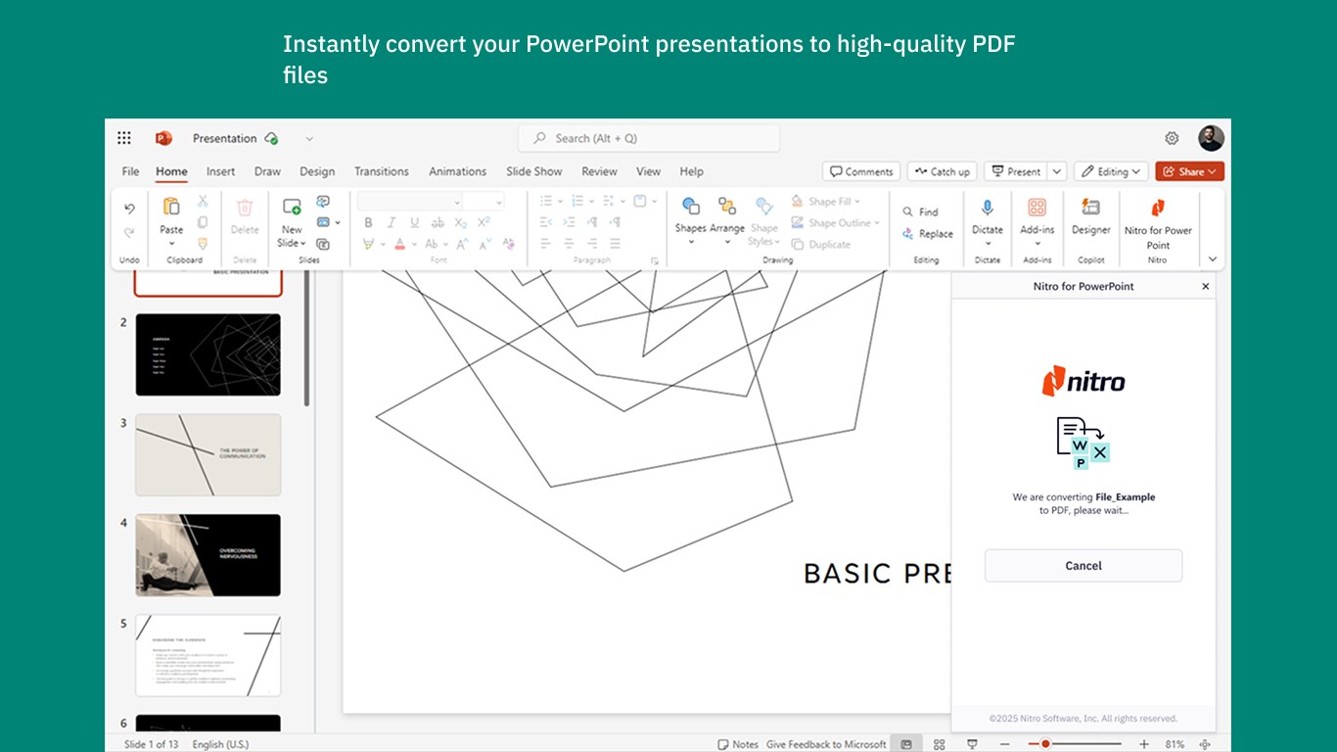Click the zoom in plus button
Image resolution: width=1337 pixels, height=752 pixels.
click(x=1145, y=744)
